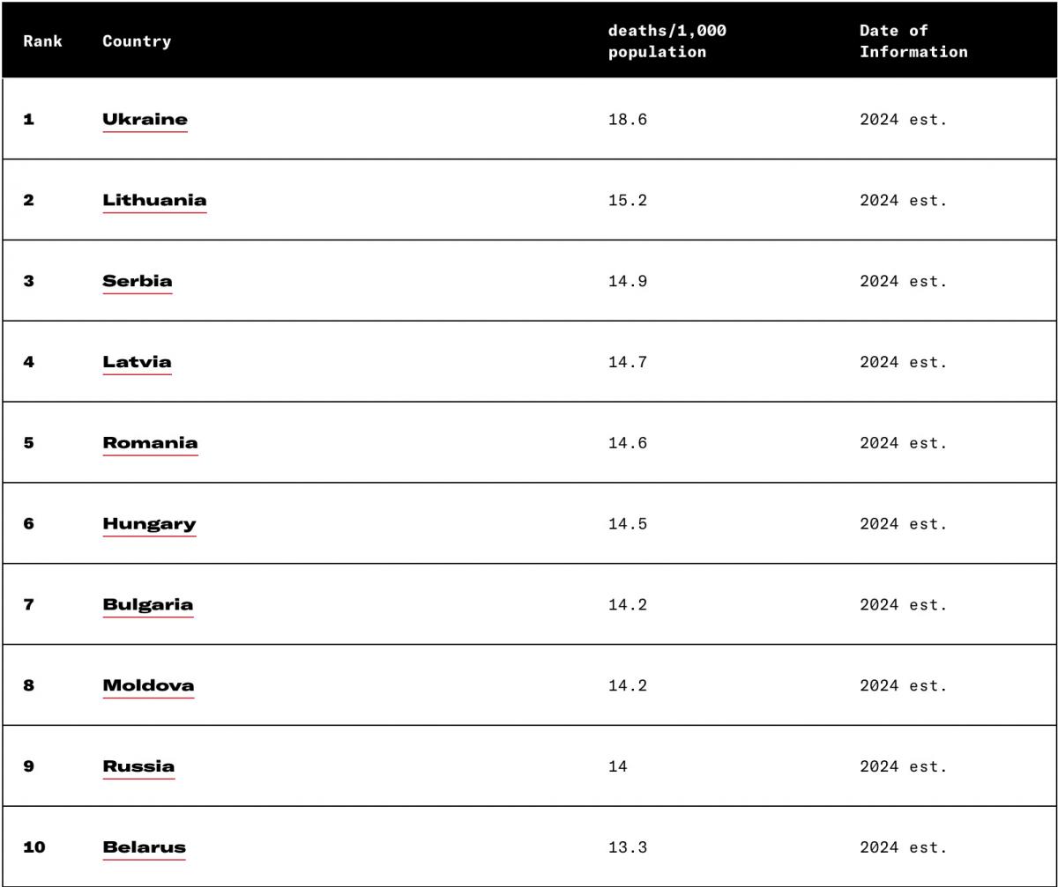This screenshot has height=887, width=1058.
Task: Click the 2024 est. date in Serbia's row
Action: 903,281
